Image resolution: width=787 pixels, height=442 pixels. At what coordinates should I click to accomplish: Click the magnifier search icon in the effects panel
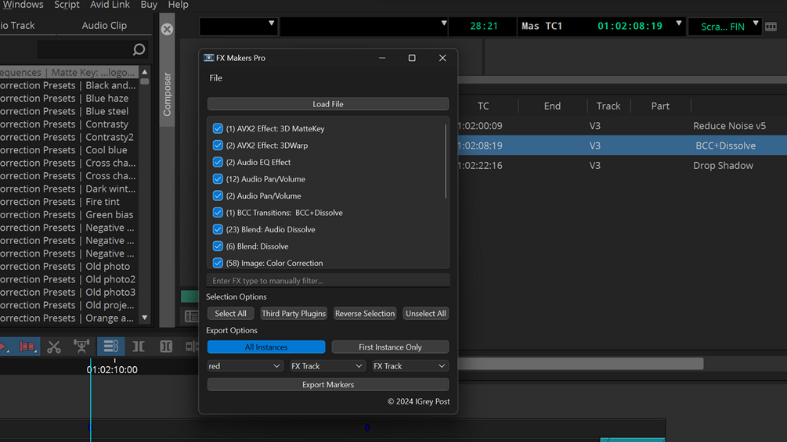[x=139, y=49]
